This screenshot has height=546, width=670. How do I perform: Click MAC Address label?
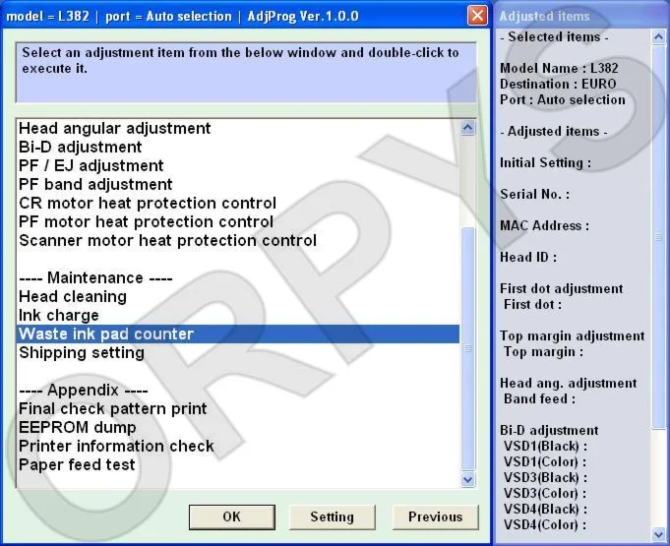(x=544, y=226)
